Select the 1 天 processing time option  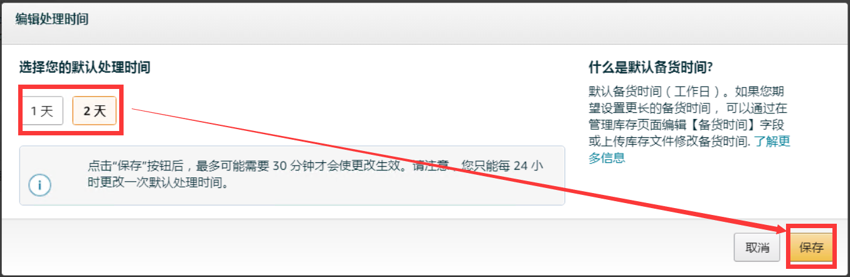(x=43, y=112)
